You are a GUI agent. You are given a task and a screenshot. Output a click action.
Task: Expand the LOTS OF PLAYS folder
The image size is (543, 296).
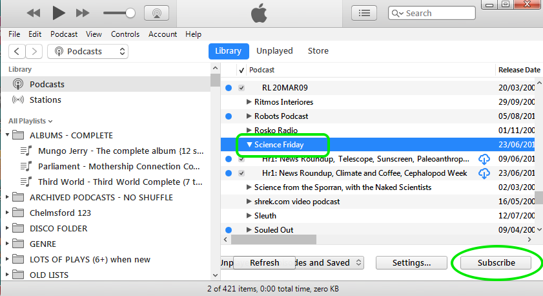(x=7, y=259)
